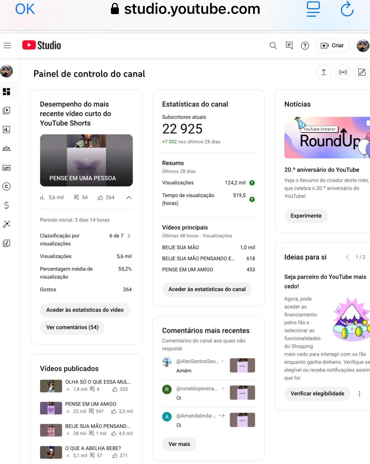Open three-dot menu beside Verificar elegibilidade
This screenshot has width=370, height=464.
359,394
